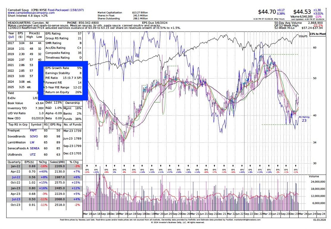Viewport: 331px width, 229px height.
Task: Click the Short Interest 4.8 days text
Action: [28, 16]
